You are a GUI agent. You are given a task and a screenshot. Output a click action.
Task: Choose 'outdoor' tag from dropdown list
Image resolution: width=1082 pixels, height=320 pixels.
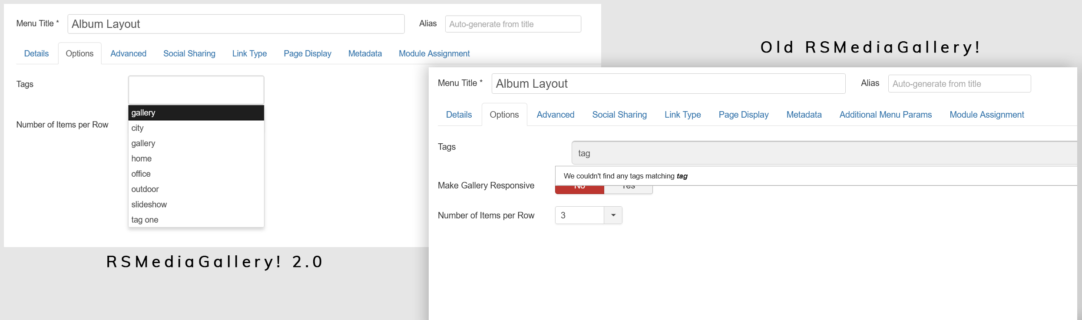(x=196, y=189)
